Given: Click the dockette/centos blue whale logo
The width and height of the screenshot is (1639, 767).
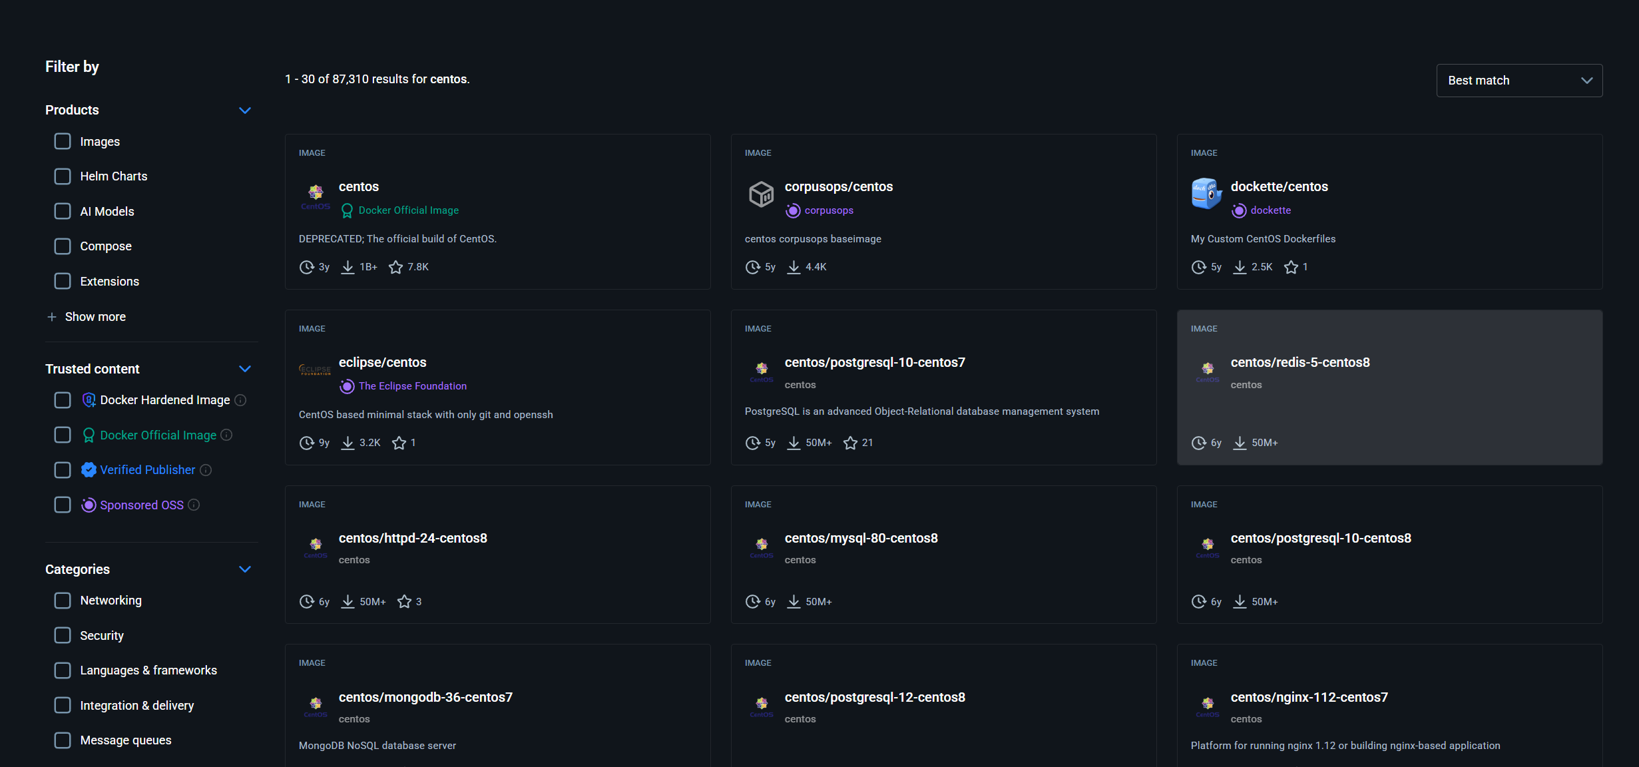Looking at the screenshot, I should 1207,194.
